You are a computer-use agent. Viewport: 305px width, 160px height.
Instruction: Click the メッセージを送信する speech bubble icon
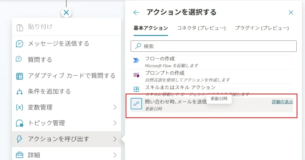(x=19, y=44)
